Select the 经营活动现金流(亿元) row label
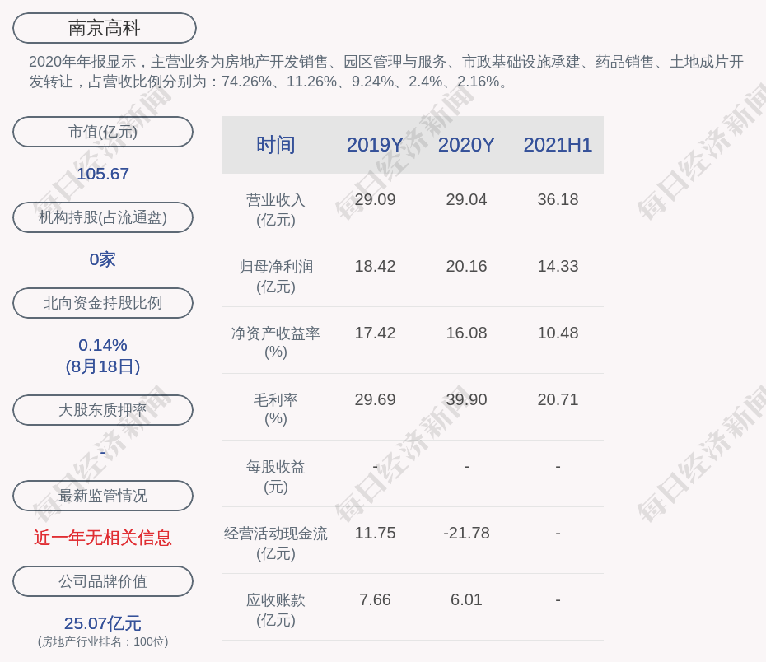This screenshot has width=766, height=662. pyautogui.click(x=276, y=543)
